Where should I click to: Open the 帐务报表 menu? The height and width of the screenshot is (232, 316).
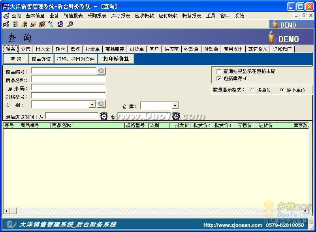tap(192, 16)
